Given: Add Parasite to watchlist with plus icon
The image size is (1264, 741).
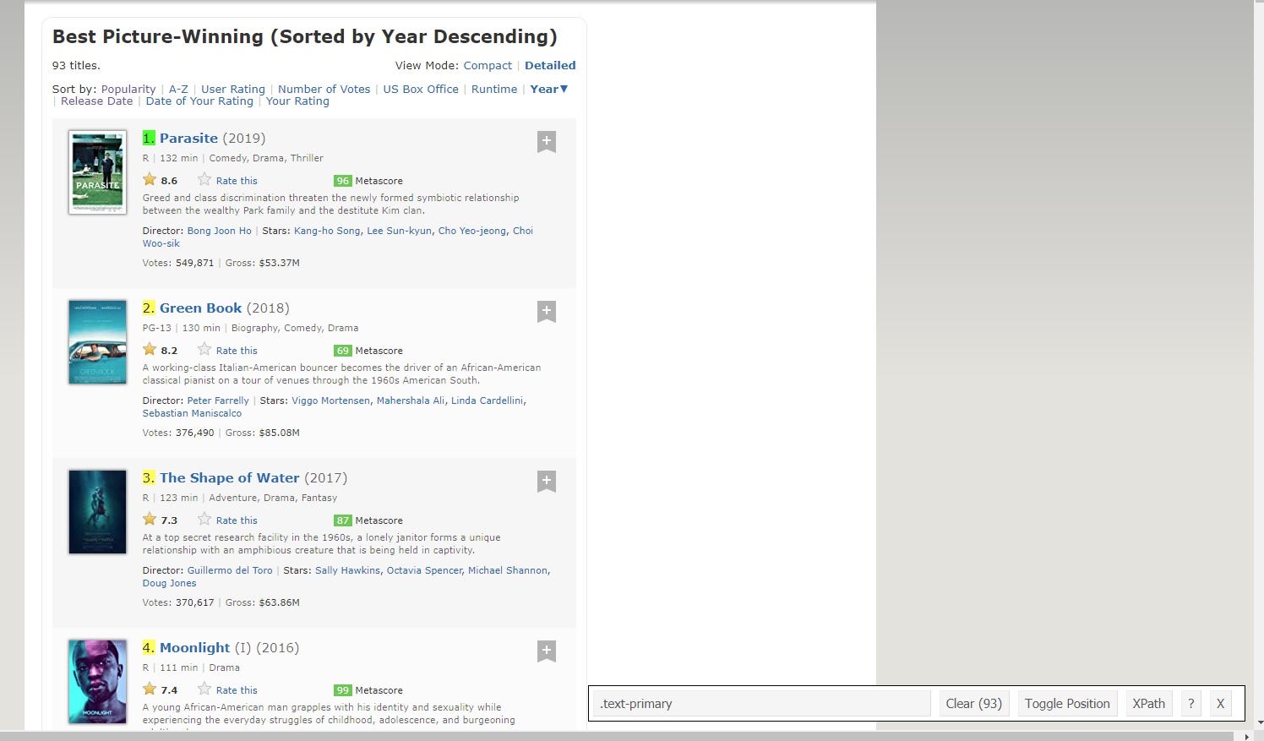Looking at the screenshot, I should click(547, 141).
